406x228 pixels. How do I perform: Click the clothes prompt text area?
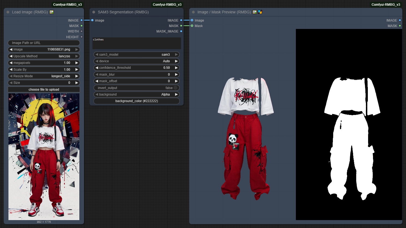click(x=136, y=43)
